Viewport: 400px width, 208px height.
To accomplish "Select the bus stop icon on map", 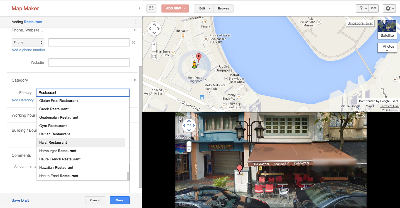I will pyautogui.click(x=202, y=97).
